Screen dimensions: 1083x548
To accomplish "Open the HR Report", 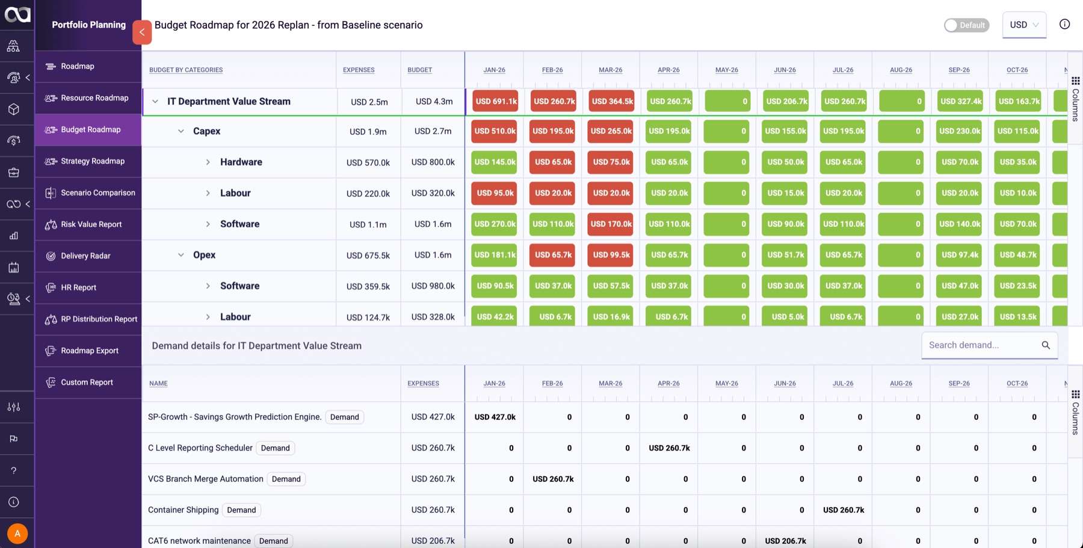I will coord(88,288).
